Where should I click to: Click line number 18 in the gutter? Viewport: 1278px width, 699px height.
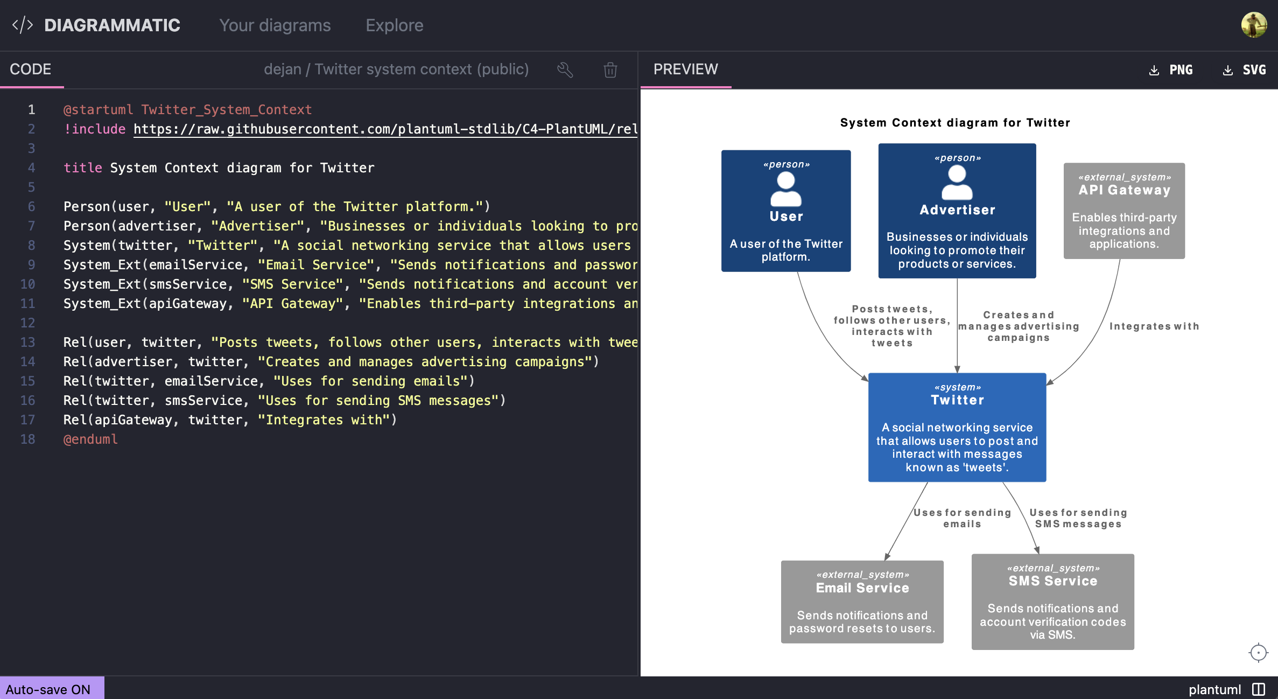pyautogui.click(x=28, y=439)
